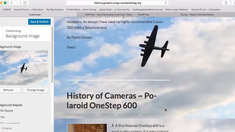Switch to the Scribd Read Unlimited Books tab
Image resolution: width=235 pixels, height=132 pixels.
197,15
